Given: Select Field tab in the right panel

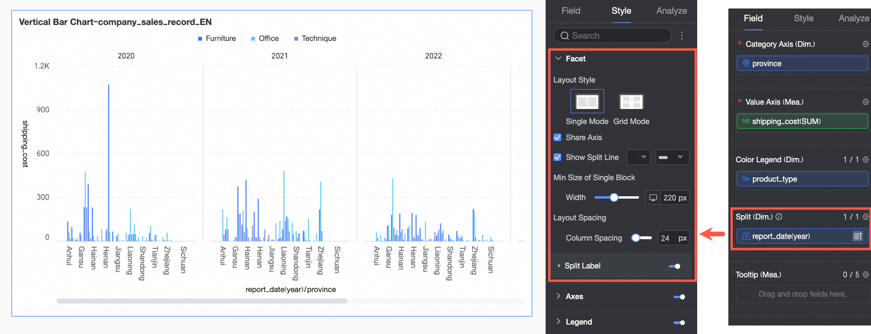Looking at the screenshot, I should [x=753, y=18].
